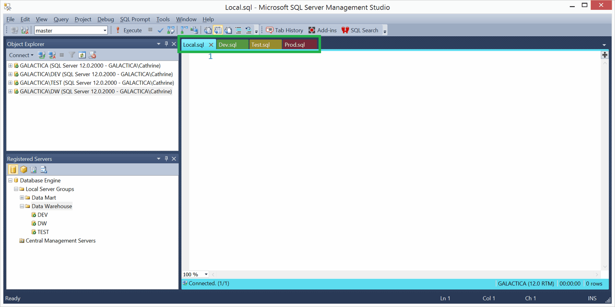Switch to the Dev.sql tab
Viewport: 615px width, 307px height.
coord(232,45)
